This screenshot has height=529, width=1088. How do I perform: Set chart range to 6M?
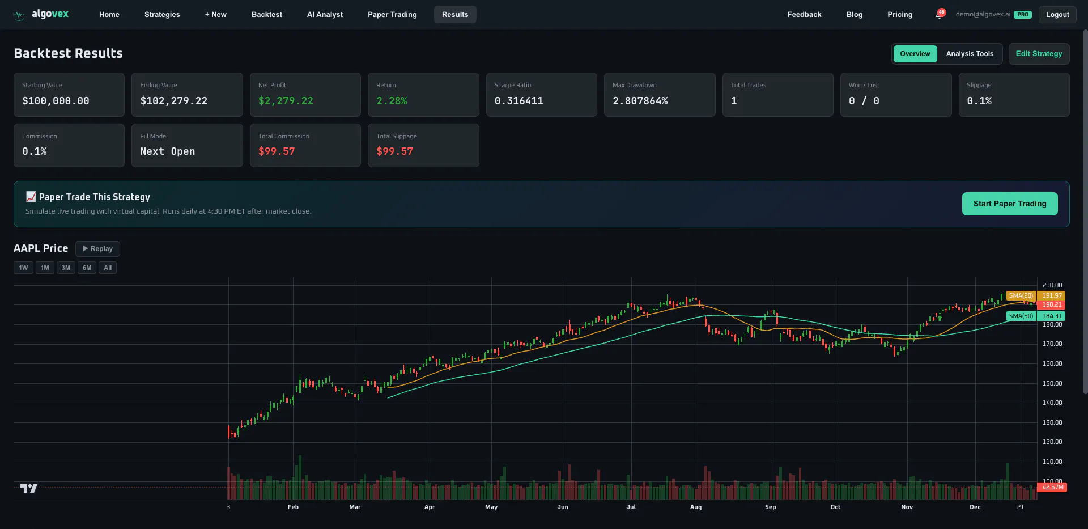tap(87, 268)
